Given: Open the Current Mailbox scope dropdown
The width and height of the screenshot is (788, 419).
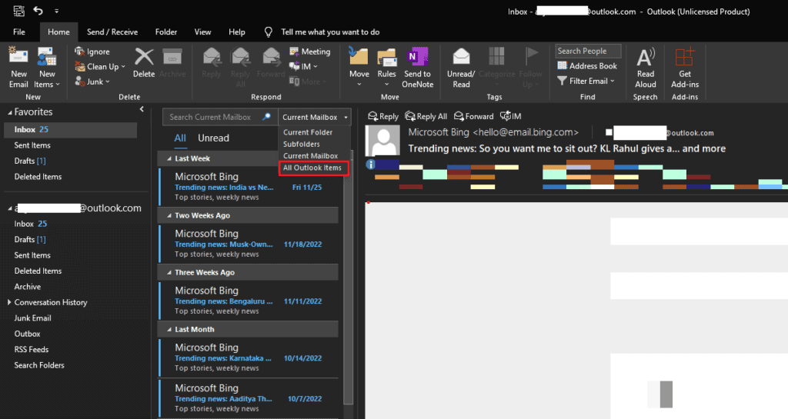Looking at the screenshot, I should pyautogui.click(x=315, y=117).
